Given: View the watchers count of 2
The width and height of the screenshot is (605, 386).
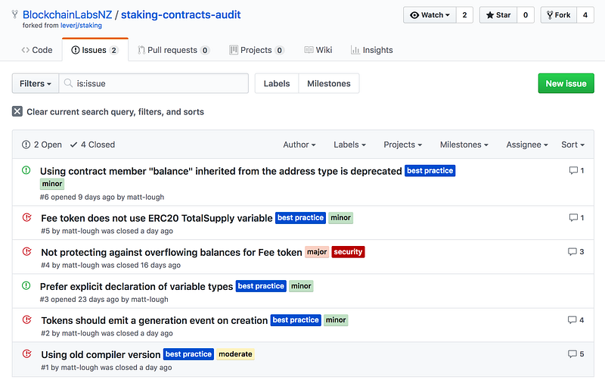Looking at the screenshot, I should click(464, 15).
